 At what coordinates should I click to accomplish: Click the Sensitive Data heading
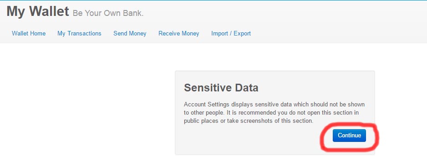click(221, 88)
